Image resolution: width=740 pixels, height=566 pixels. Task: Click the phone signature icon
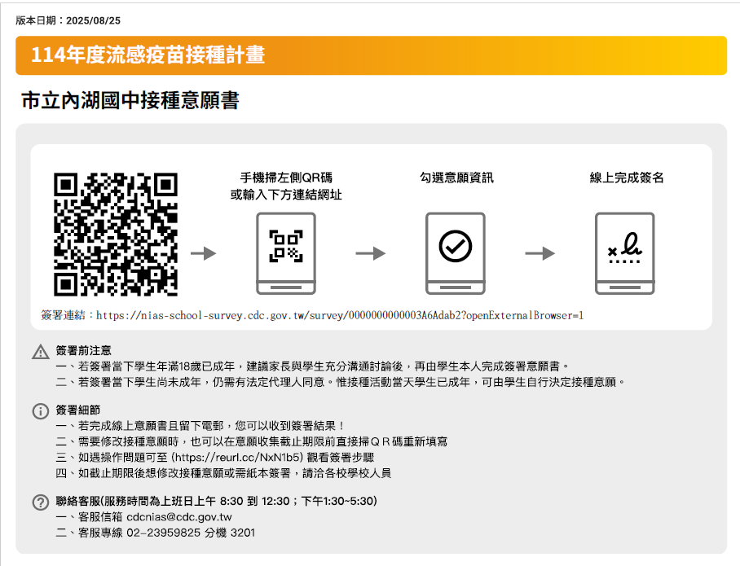tap(625, 253)
